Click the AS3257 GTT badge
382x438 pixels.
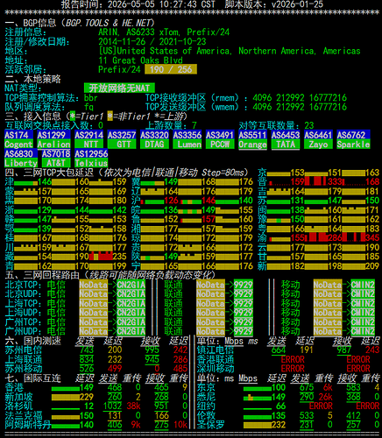pos(122,139)
